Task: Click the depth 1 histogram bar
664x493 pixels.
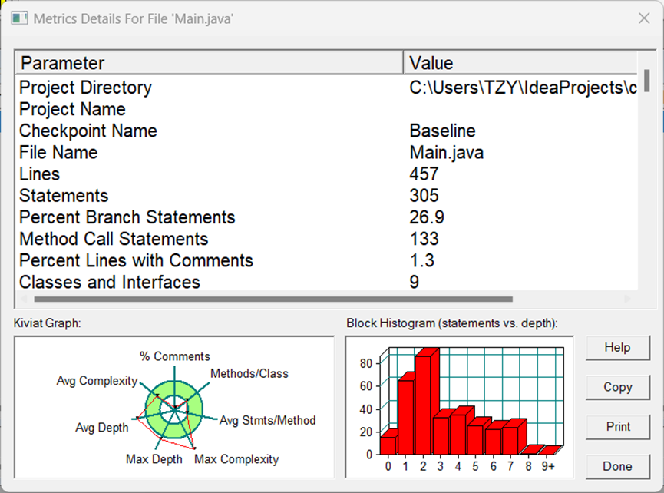Action: (x=405, y=418)
